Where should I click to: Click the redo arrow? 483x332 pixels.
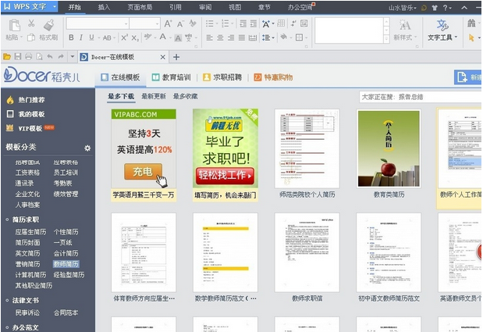click(61, 57)
